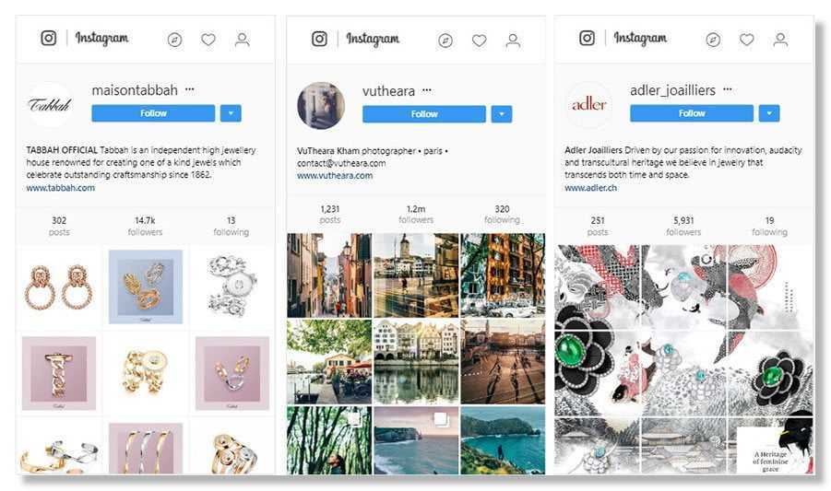This screenshot has height=491, width=831.
Task: Follow the maisontabbah account
Action: 153,113
